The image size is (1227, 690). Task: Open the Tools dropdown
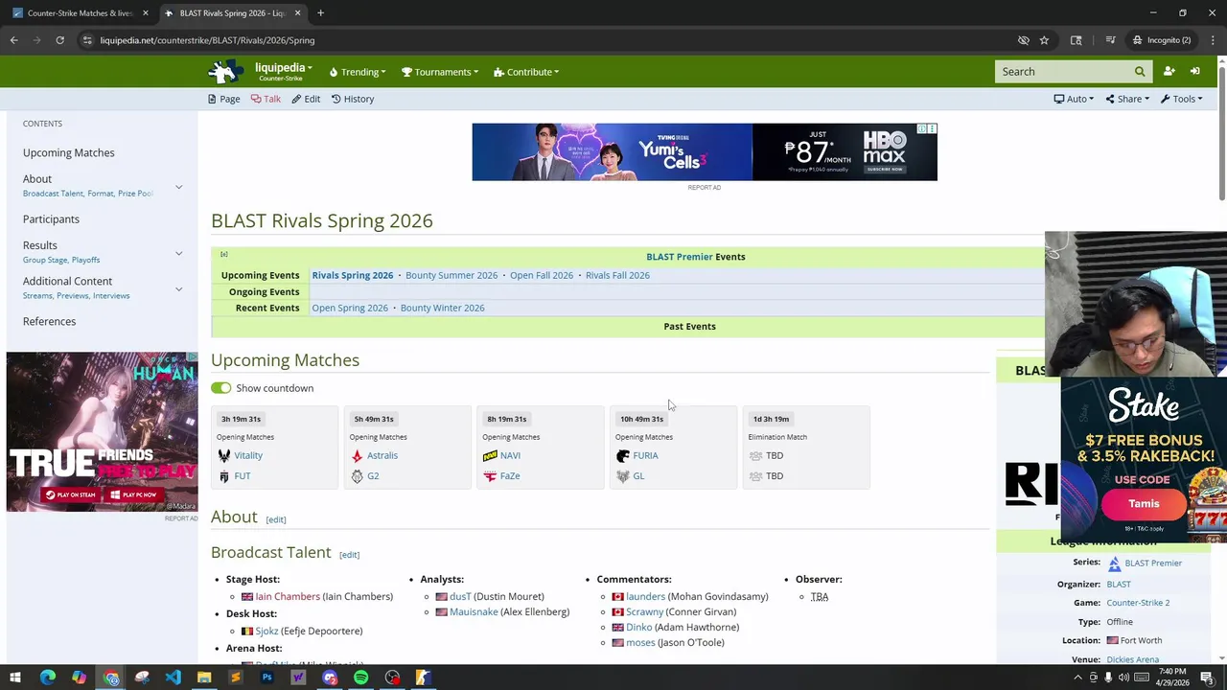point(1181,99)
